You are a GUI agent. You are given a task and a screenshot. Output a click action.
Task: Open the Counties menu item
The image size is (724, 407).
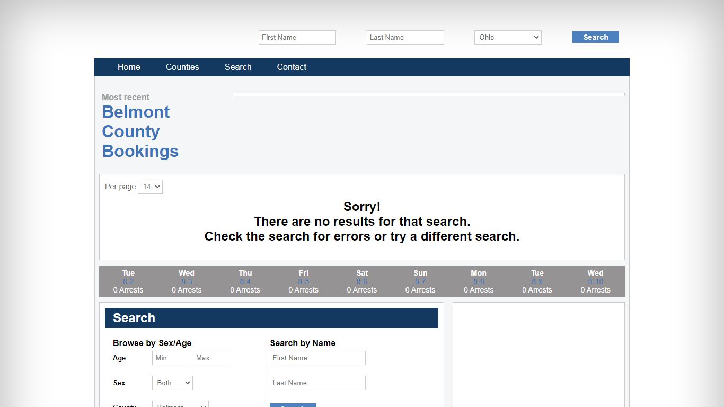click(182, 67)
